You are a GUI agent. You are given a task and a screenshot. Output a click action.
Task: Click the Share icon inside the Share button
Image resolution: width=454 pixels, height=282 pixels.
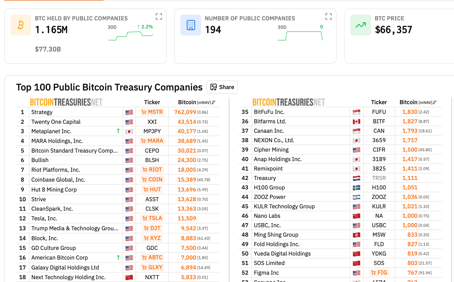(213, 87)
